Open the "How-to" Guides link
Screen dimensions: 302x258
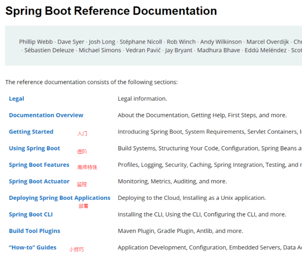[x=33, y=247]
